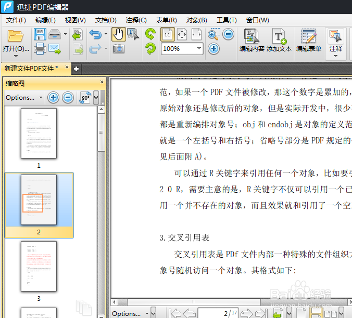Select the page 1 thumbnail
Image resolution: width=352 pixels, height=318 pixels.
click(39, 133)
